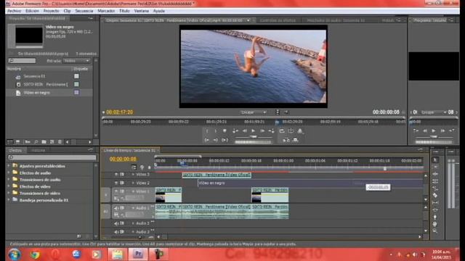The image size is (465, 261).
Task: Play In to Out in Source monitor
Action: pyautogui.click(x=225, y=140)
